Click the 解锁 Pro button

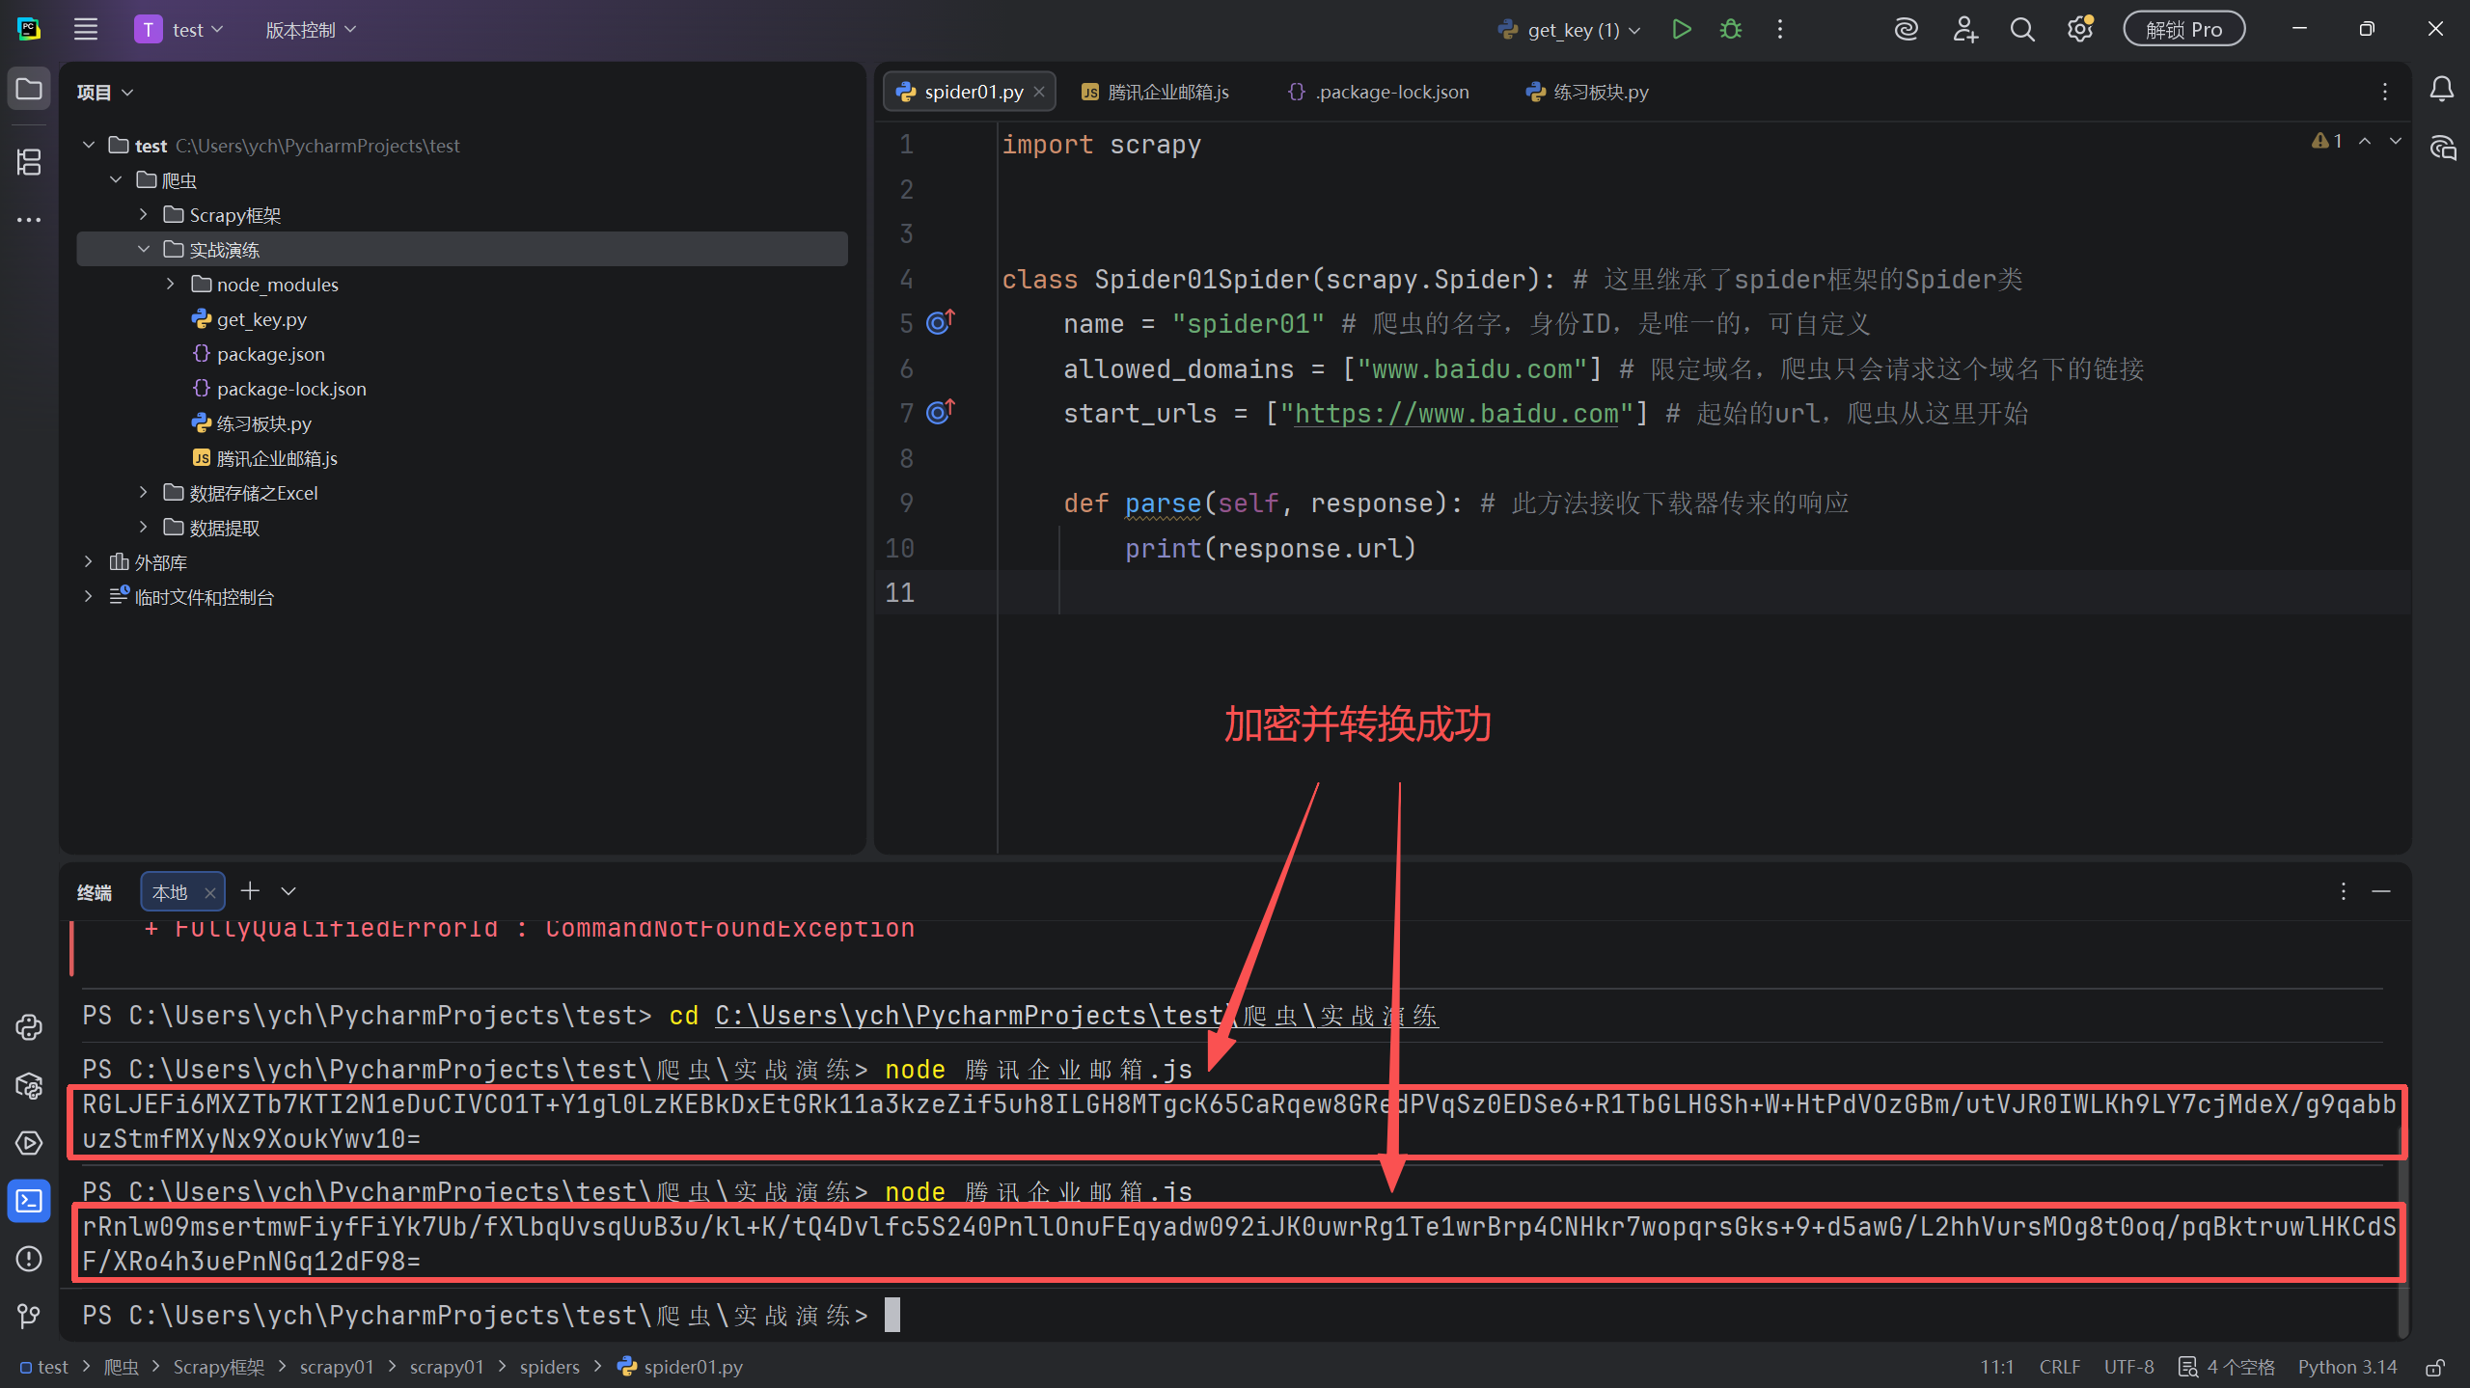pyautogui.click(x=2183, y=29)
